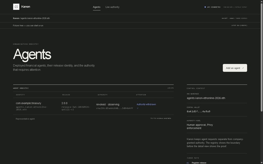Click the revoked · observing status

(x=108, y=104)
